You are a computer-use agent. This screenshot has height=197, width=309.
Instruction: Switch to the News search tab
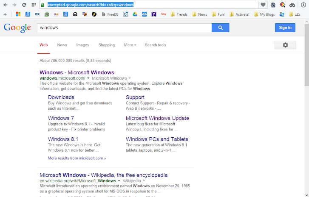click(62, 45)
